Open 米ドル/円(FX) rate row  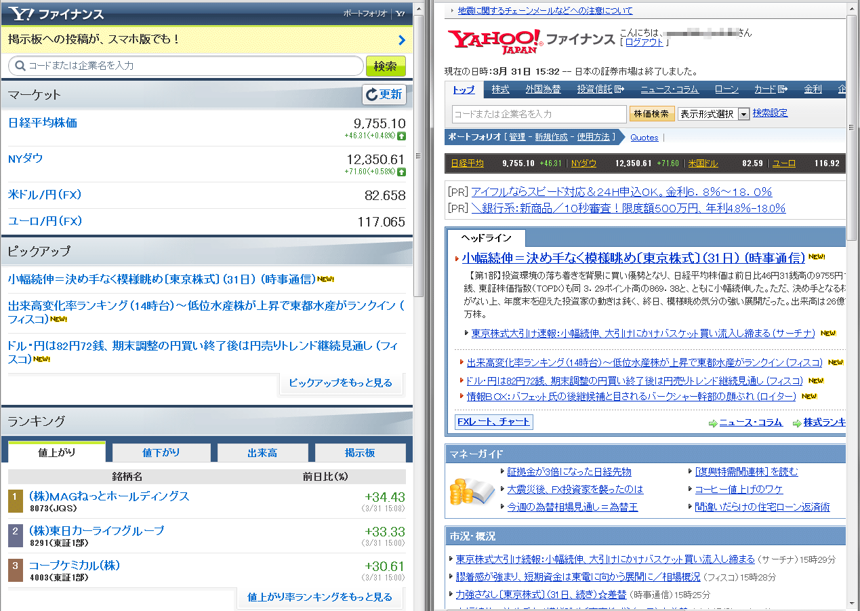(x=207, y=195)
